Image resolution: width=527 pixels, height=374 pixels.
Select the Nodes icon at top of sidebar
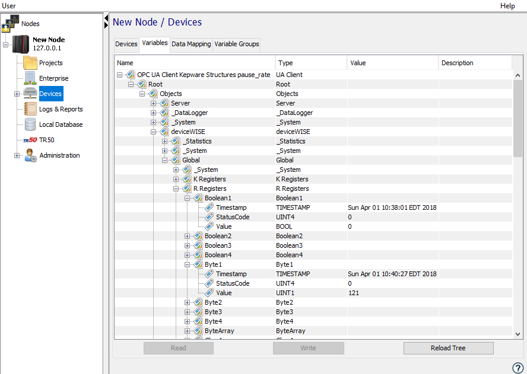(9, 24)
